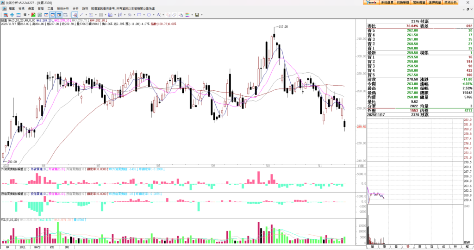Expand dropdown arrow next to text tool
Viewport: 474px width, 250px height.
163,15
